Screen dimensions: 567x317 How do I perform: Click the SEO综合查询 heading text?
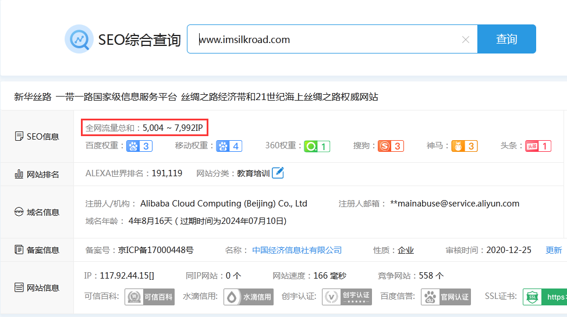pos(139,40)
